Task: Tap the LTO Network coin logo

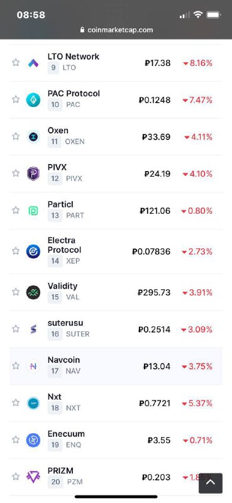Action: (x=33, y=63)
